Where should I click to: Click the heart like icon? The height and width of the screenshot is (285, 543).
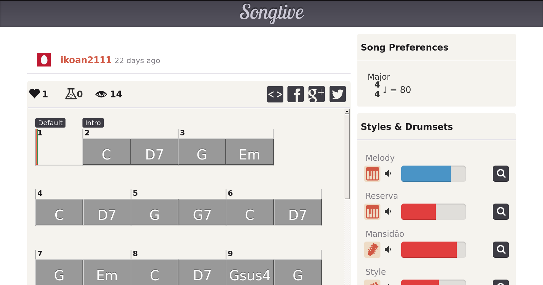[x=35, y=94]
